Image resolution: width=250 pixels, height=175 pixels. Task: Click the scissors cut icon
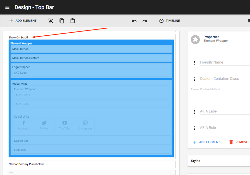[51, 21]
